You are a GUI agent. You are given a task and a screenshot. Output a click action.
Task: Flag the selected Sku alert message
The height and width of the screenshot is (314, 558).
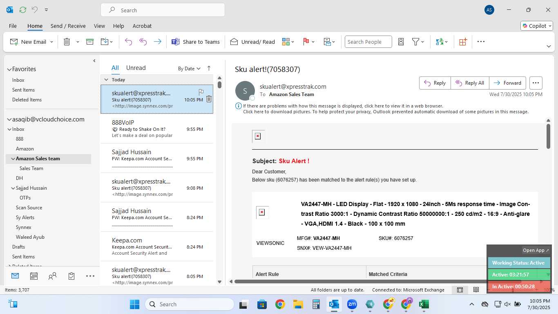(201, 92)
